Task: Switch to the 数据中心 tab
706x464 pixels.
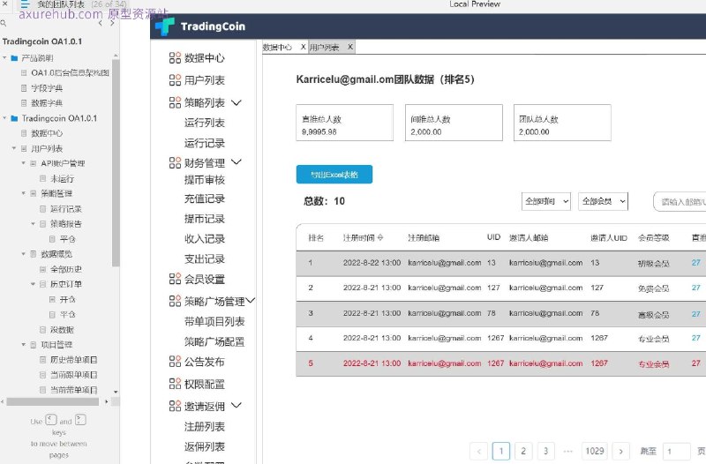Action: coord(277,48)
